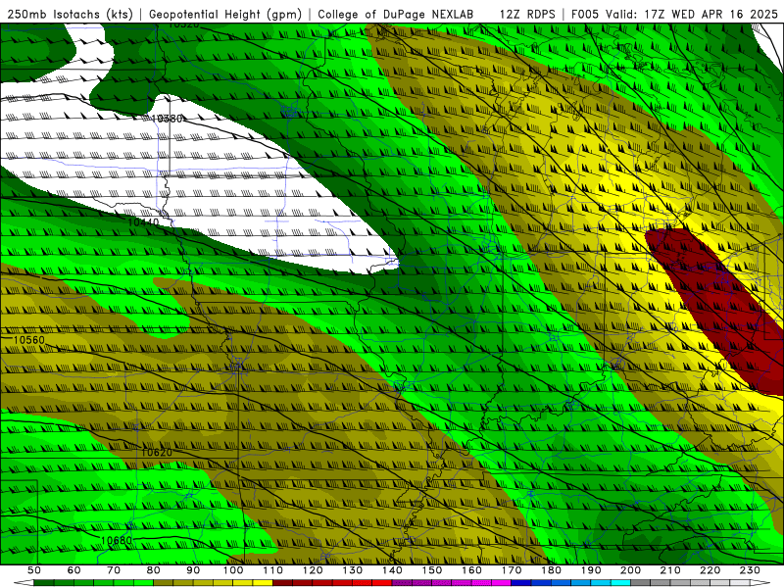Image resolution: width=784 pixels, height=588 pixels.
Task: Click the 130 value on the color scale
Action: click(353, 570)
